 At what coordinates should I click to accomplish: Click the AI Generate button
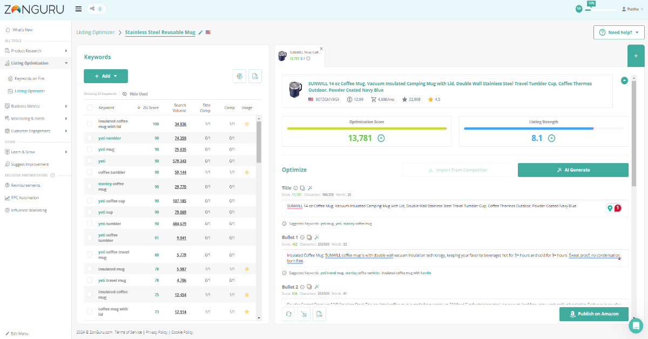[x=573, y=170]
